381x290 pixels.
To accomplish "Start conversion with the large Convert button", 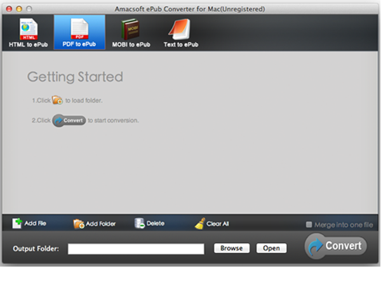I will pos(335,246).
